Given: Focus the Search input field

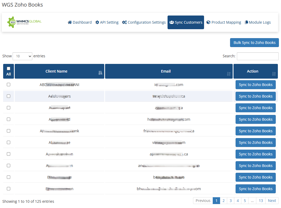Looking at the screenshot, I should [258, 56].
